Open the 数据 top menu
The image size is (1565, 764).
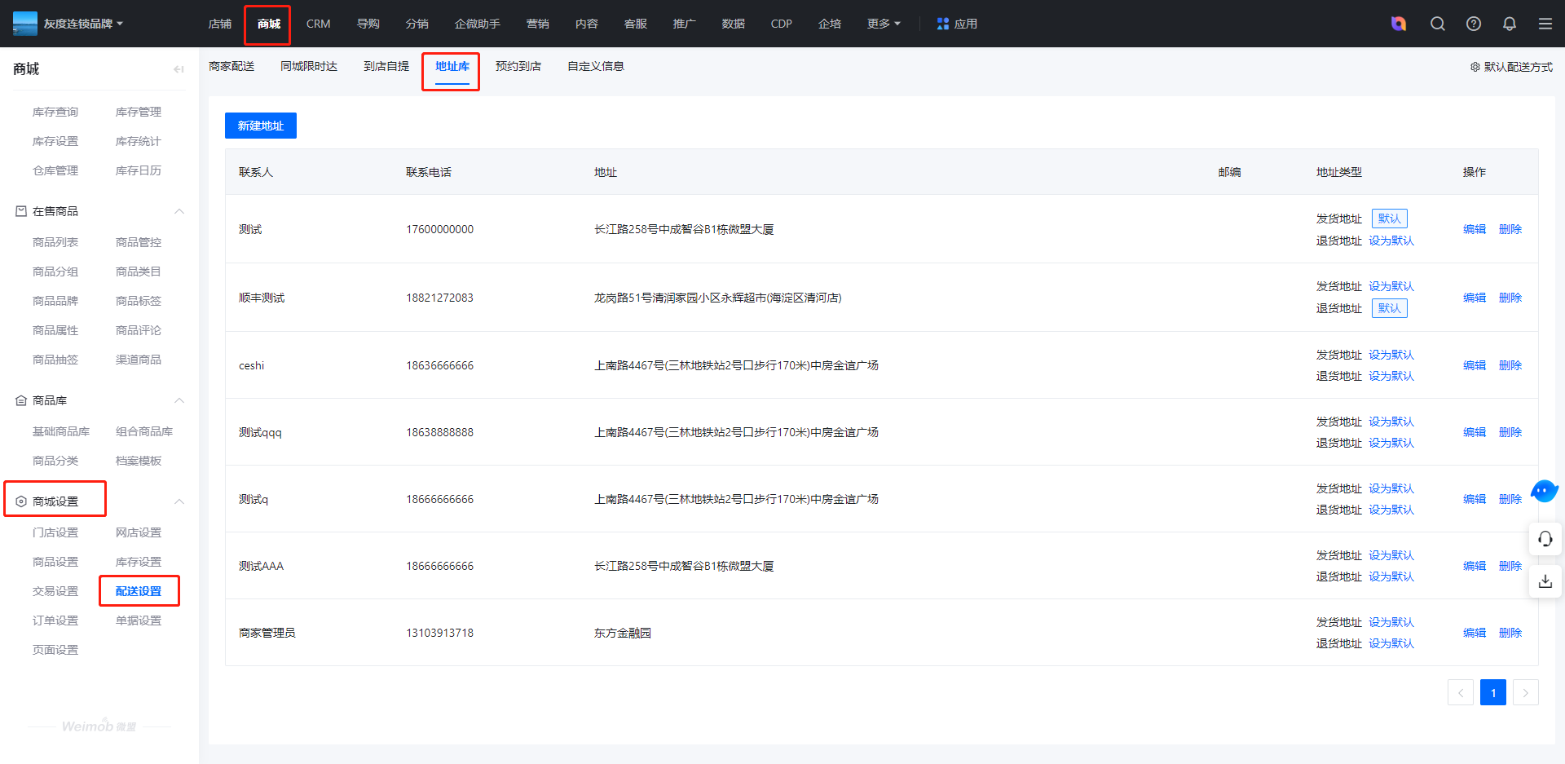(x=734, y=24)
